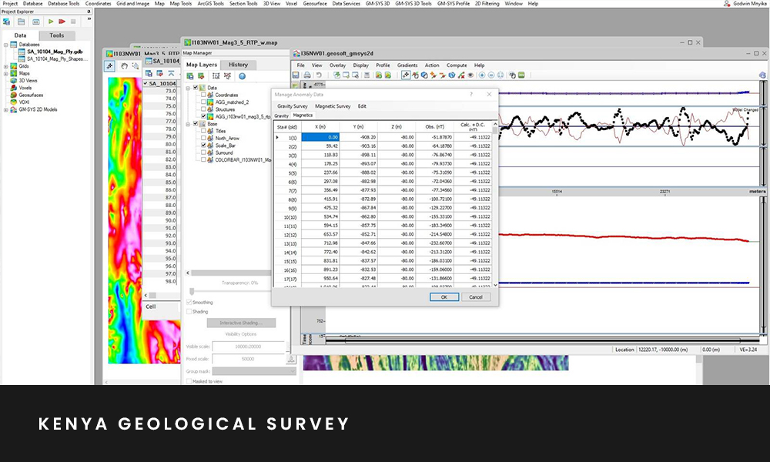The width and height of the screenshot is (770, 462).
Task: Click the Undo icon in GM-SYS model toolbar
Action: (319, 75)
